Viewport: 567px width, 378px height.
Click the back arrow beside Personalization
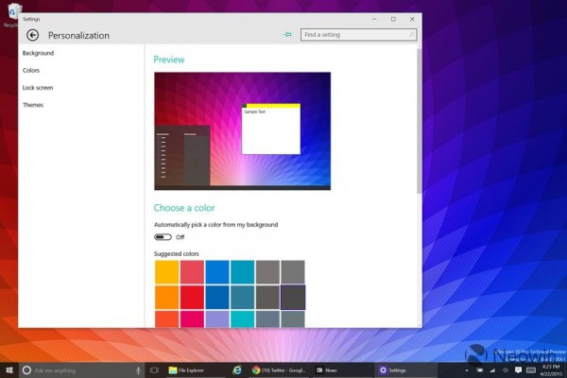tap(33, 35)
